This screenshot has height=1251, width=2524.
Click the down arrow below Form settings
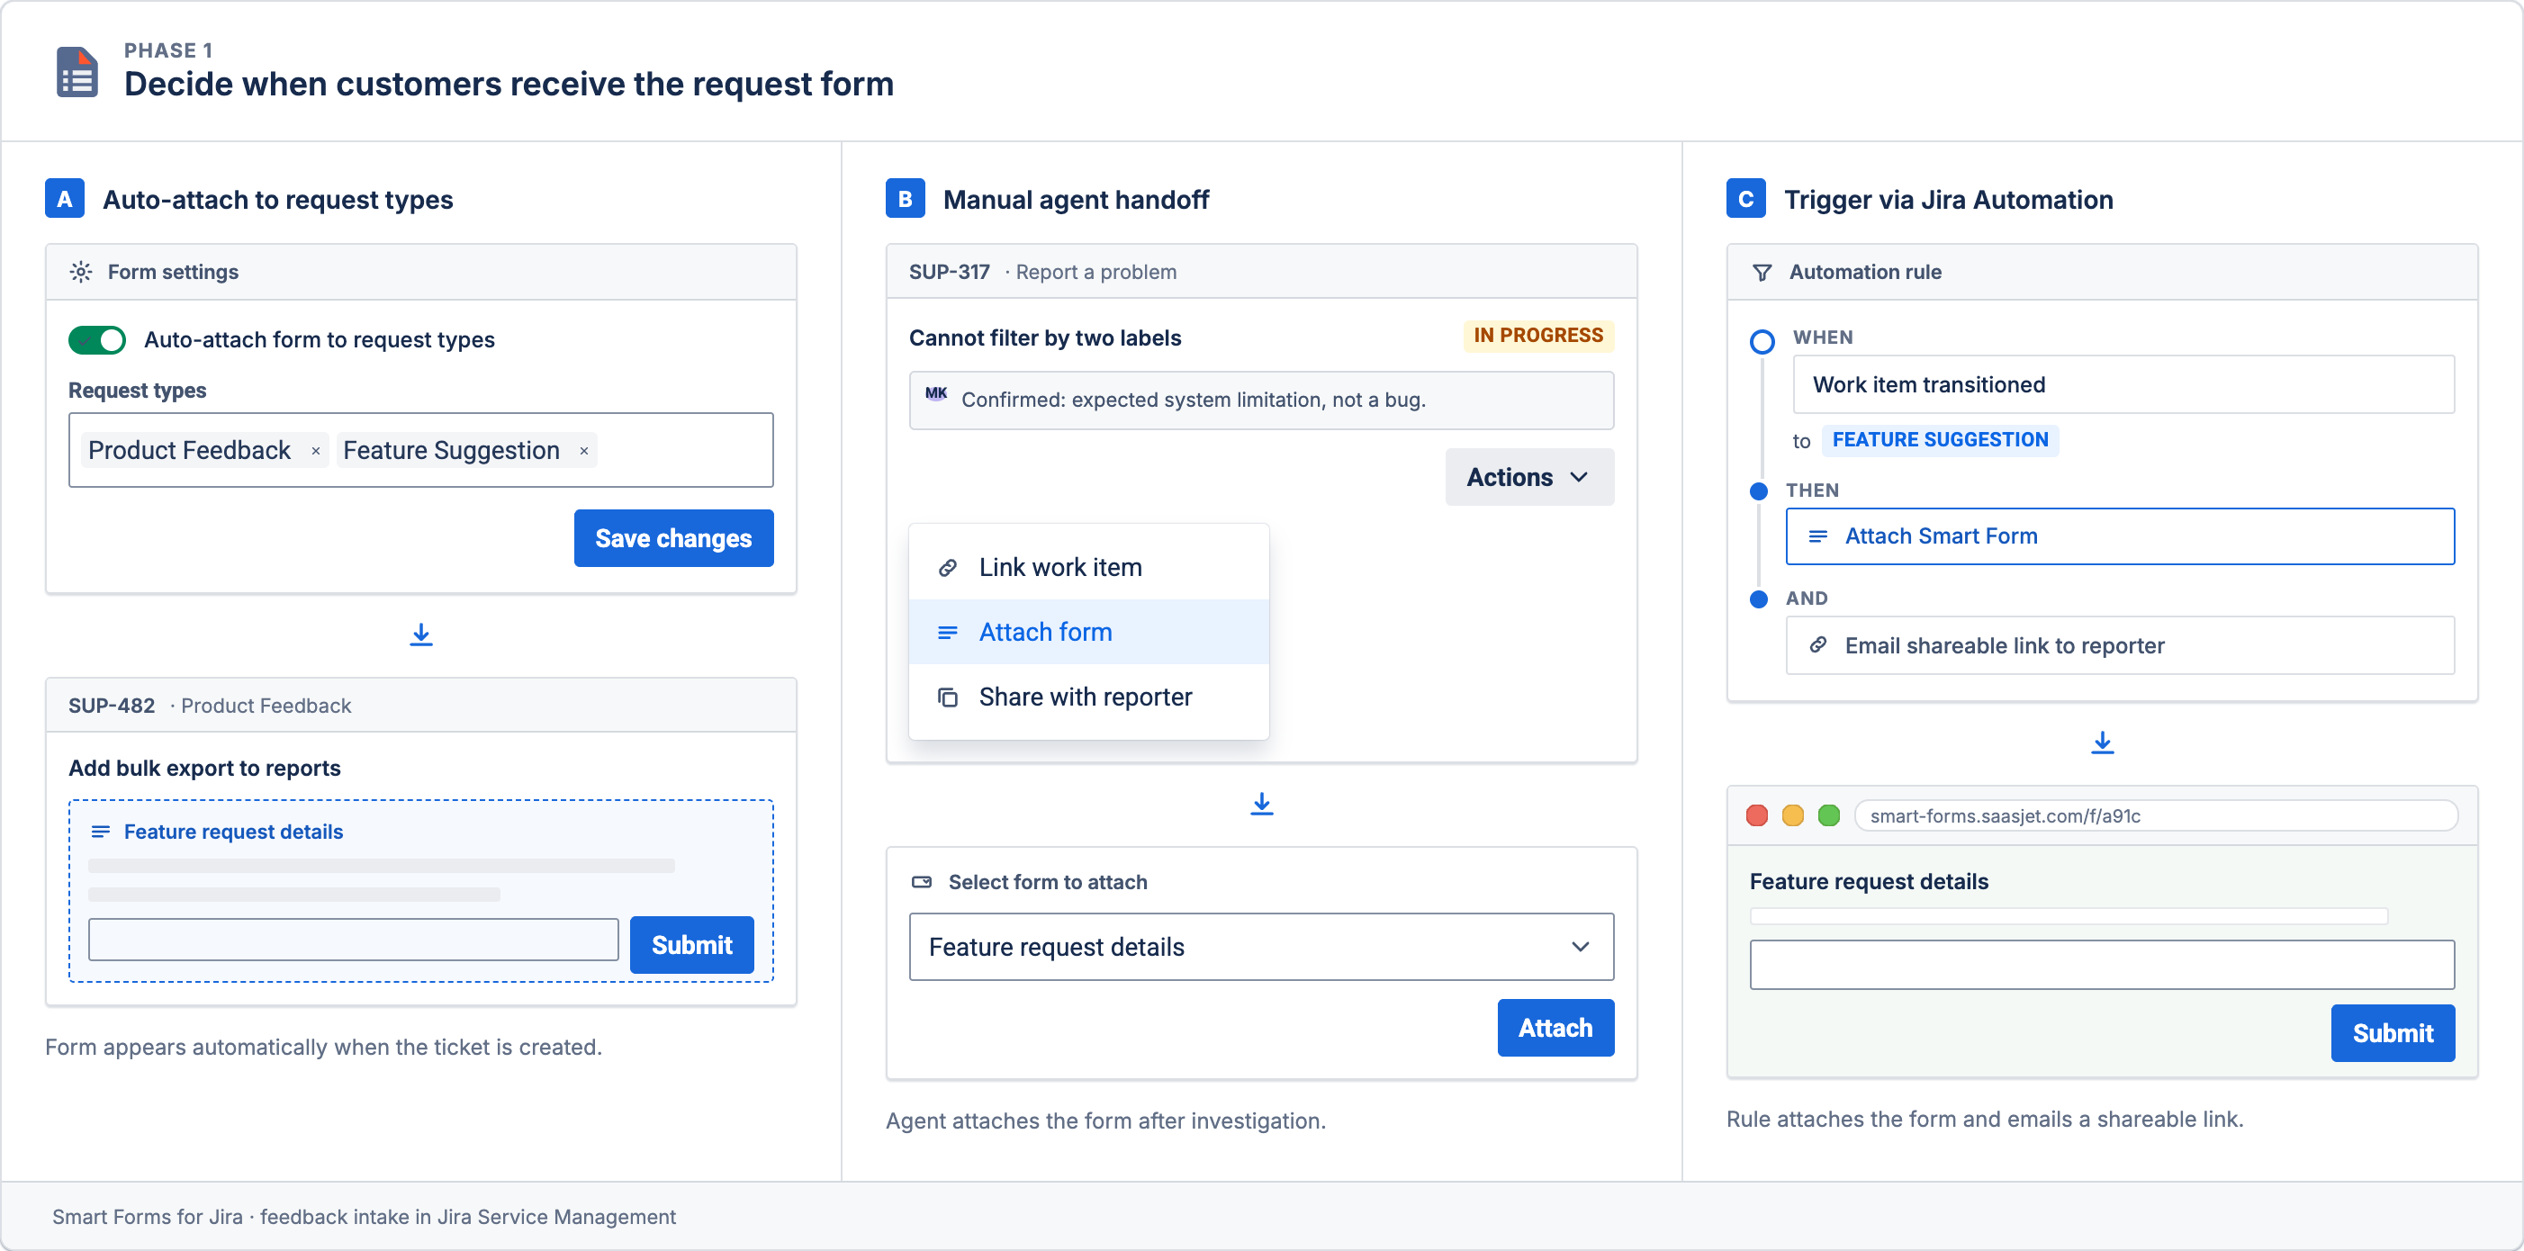coord(421,634)
